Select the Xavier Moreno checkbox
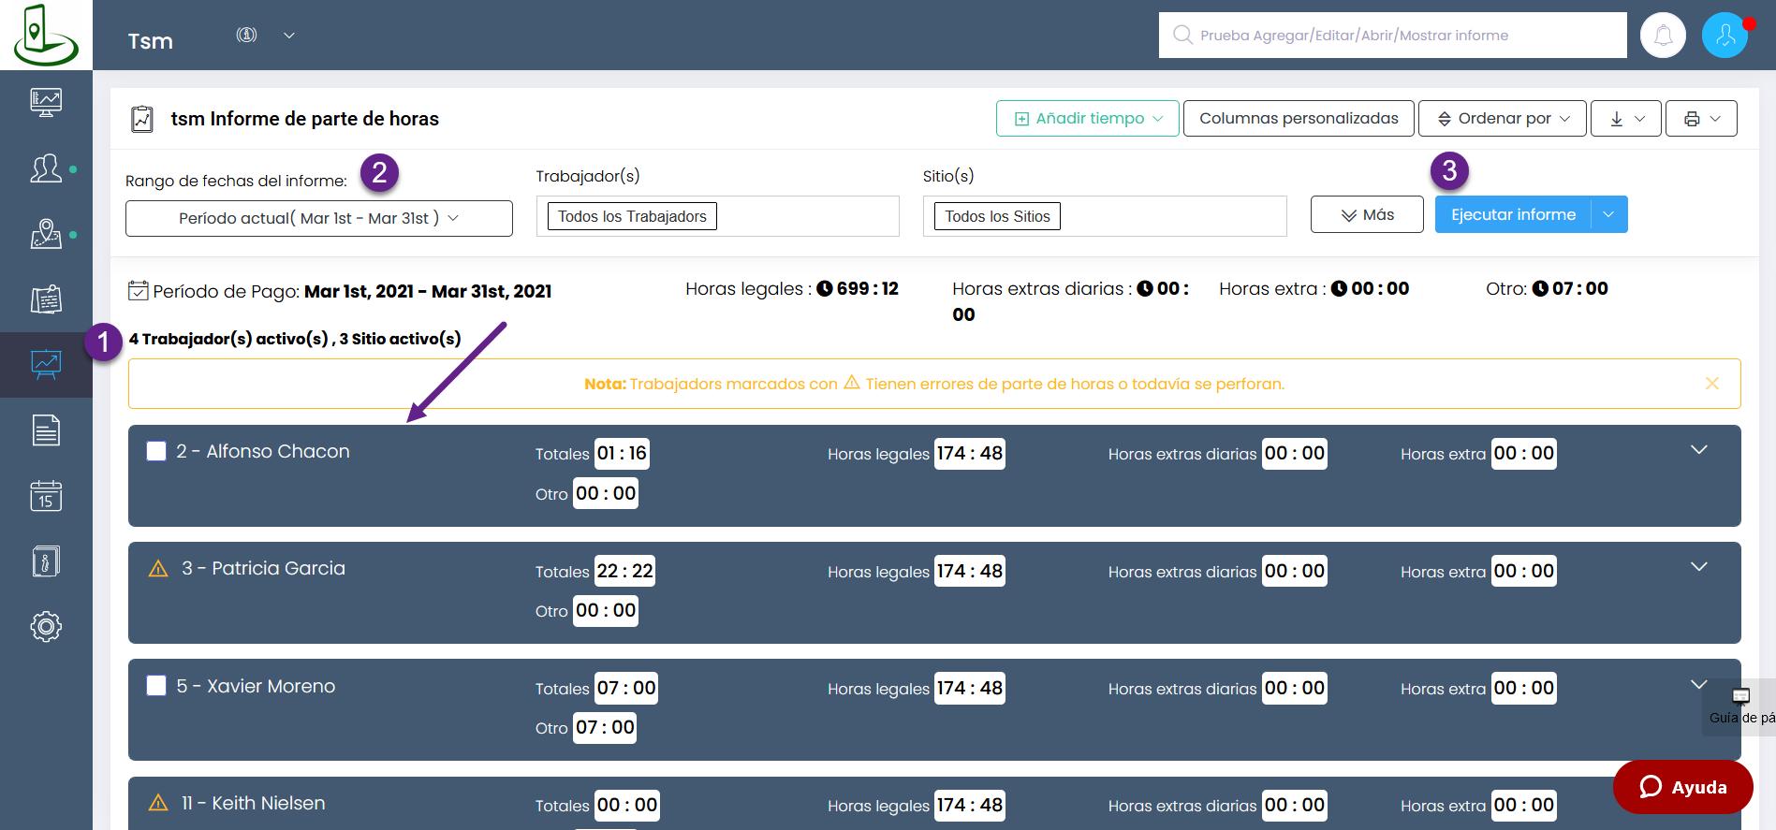The image size is (1776, 830). point(156,686)
